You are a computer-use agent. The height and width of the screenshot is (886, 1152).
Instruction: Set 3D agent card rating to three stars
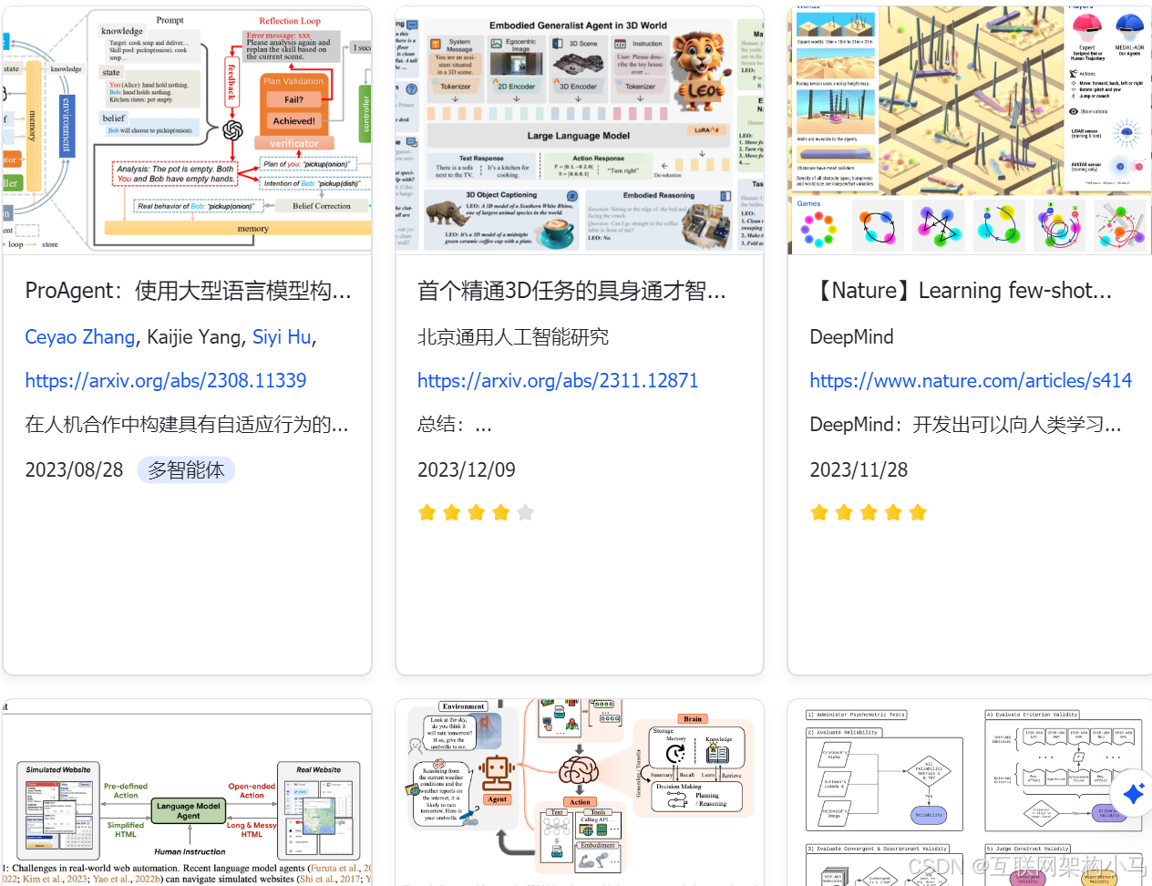click(x=476, y=512)
